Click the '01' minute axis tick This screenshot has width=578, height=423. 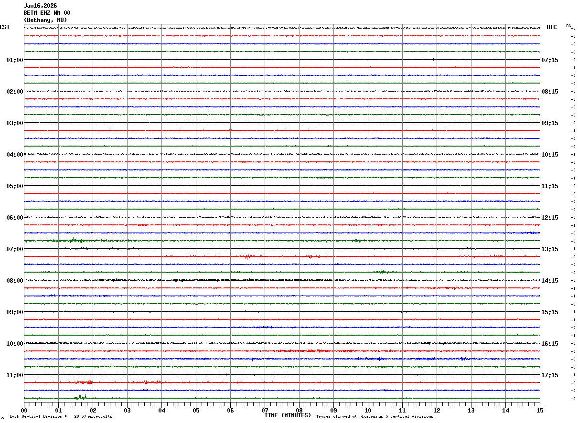58,410
